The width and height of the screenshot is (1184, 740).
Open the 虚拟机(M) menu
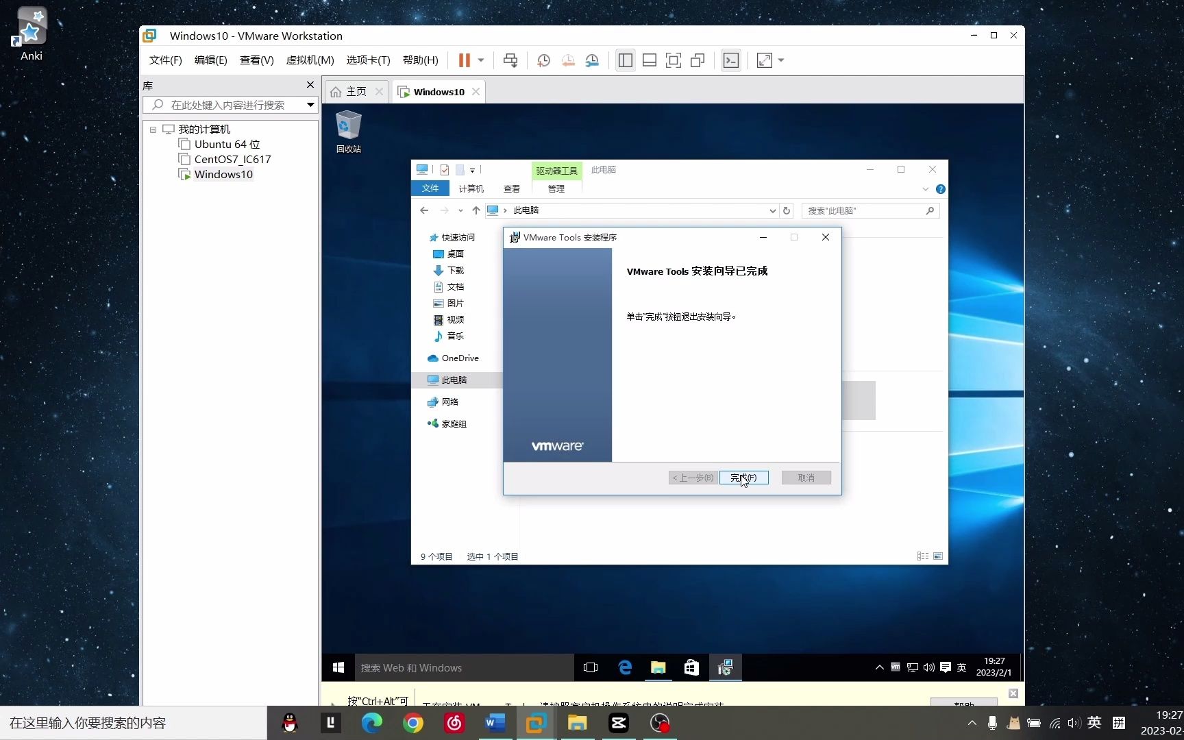click(310, 60)
